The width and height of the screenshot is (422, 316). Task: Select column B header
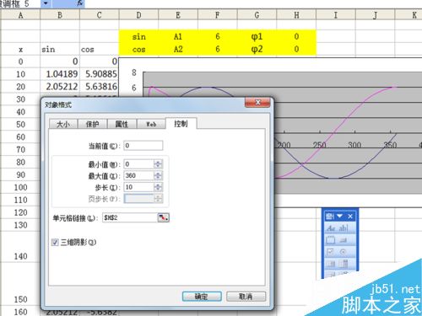[x=60, y=14]
